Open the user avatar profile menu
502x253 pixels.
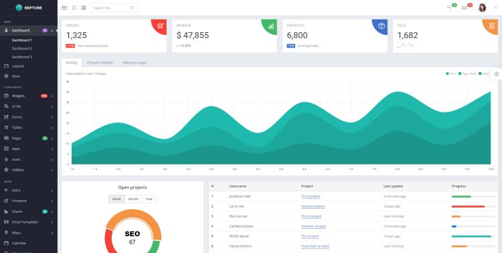coord(482,7)
